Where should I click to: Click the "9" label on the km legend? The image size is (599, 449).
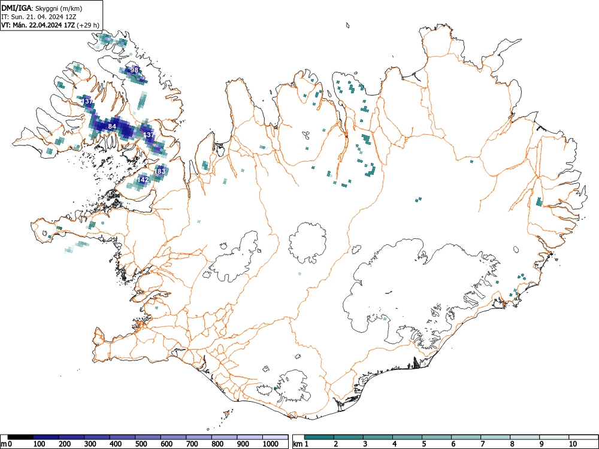[x=541, y=444]
